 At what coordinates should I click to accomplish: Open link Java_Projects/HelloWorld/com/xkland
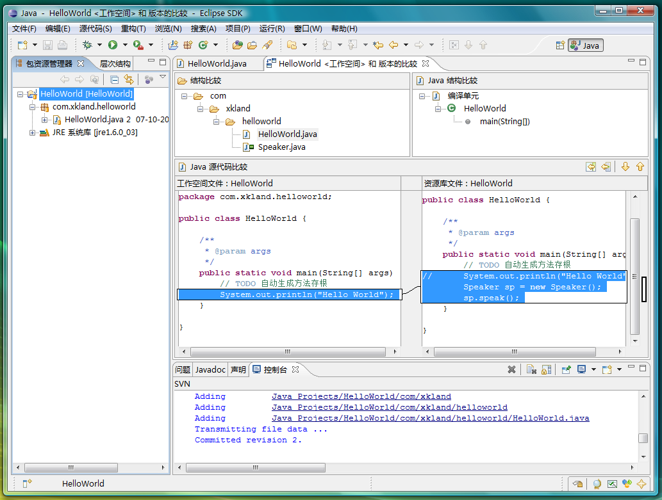361,396
